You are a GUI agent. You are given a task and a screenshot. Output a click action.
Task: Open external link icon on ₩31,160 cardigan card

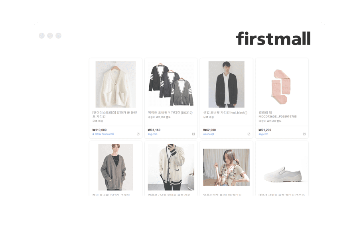pos(193,134)
